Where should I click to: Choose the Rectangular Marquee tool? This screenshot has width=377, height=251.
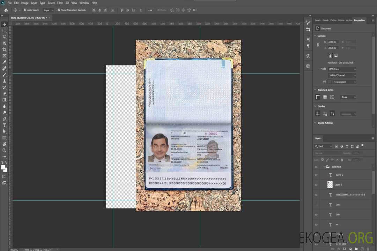(x=5, y=30)
